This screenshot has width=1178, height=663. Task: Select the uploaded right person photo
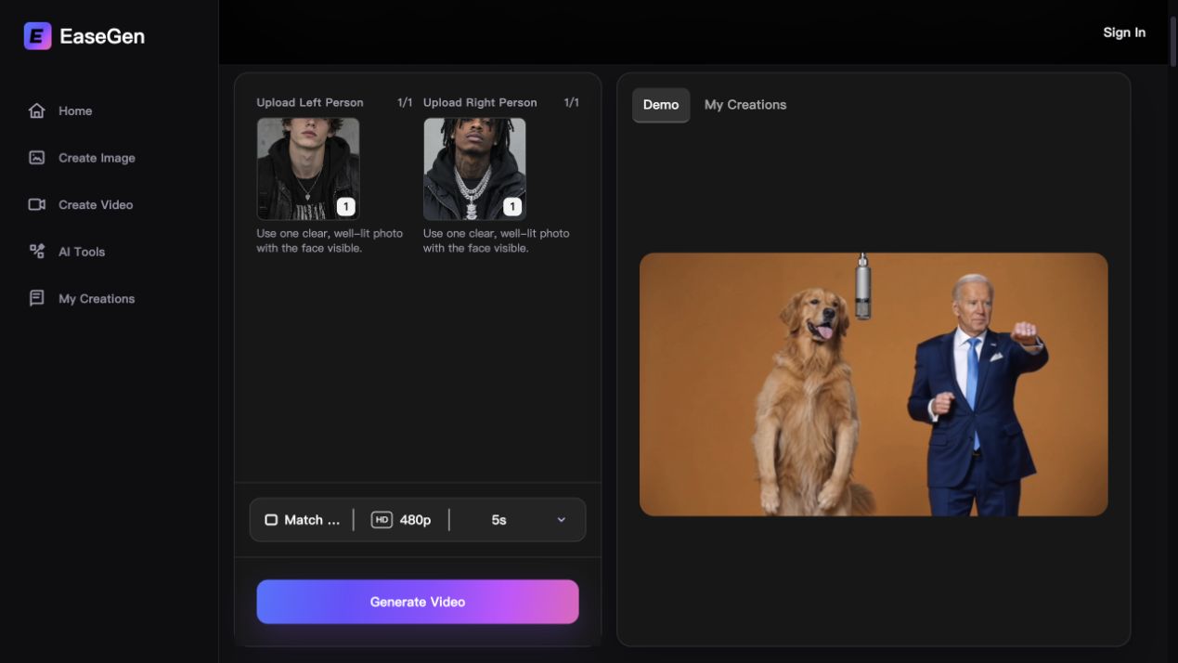474,169
